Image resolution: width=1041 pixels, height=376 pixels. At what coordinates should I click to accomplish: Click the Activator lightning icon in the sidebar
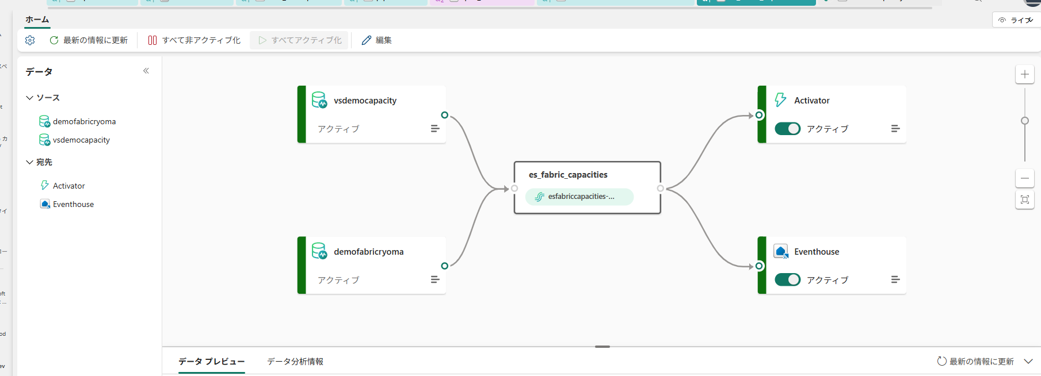pyautogui.click(x=44, y=185)
